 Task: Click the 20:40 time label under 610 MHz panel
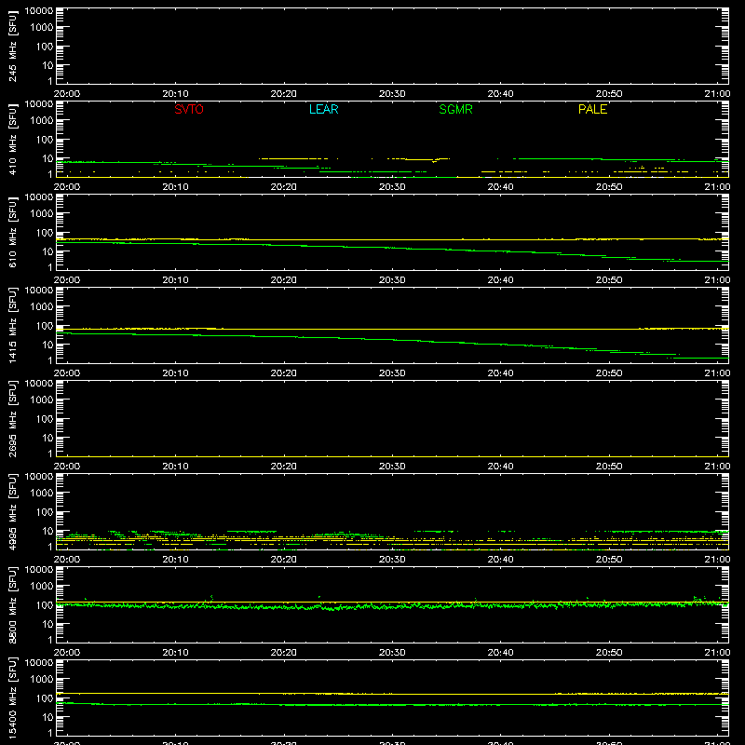point(500,280)
